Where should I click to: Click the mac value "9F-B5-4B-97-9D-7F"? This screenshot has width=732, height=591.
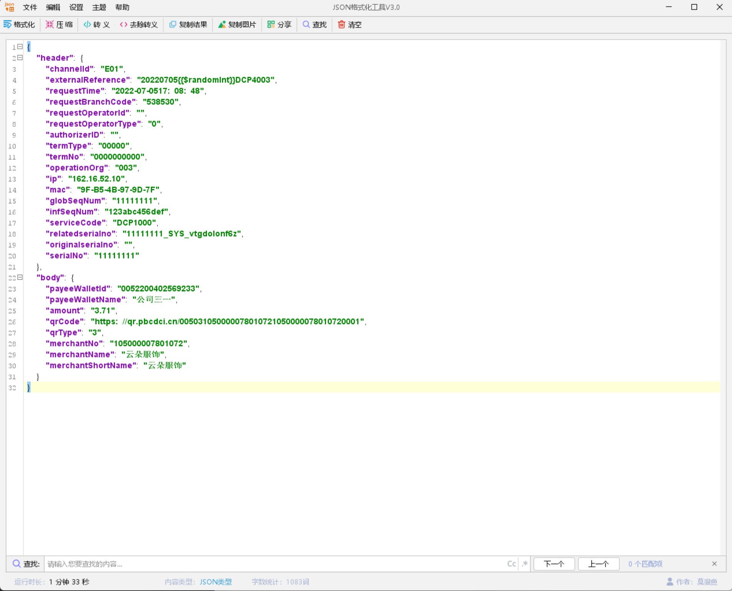point(118,190)
